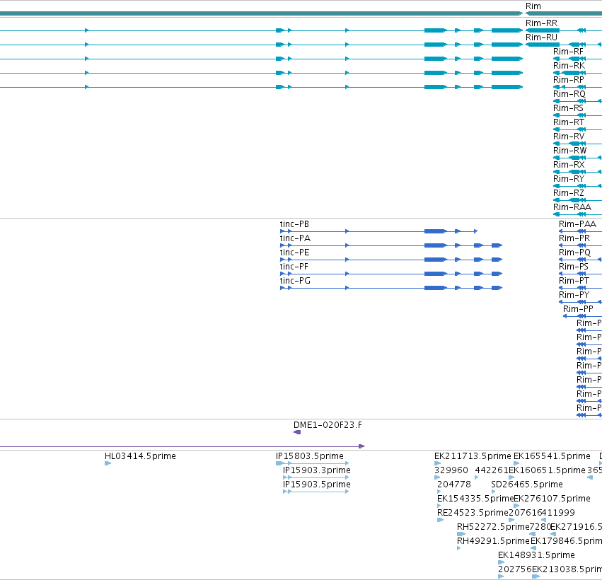
Task: Select the 329960 feature label
Action: (451, 470)
